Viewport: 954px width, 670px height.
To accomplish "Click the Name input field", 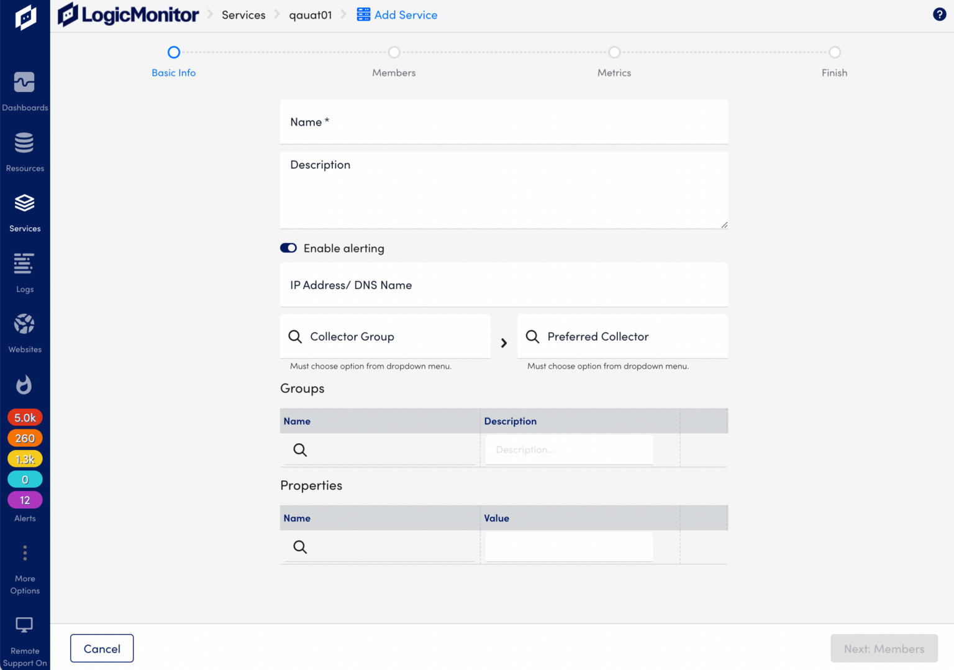I will (504, 122).
